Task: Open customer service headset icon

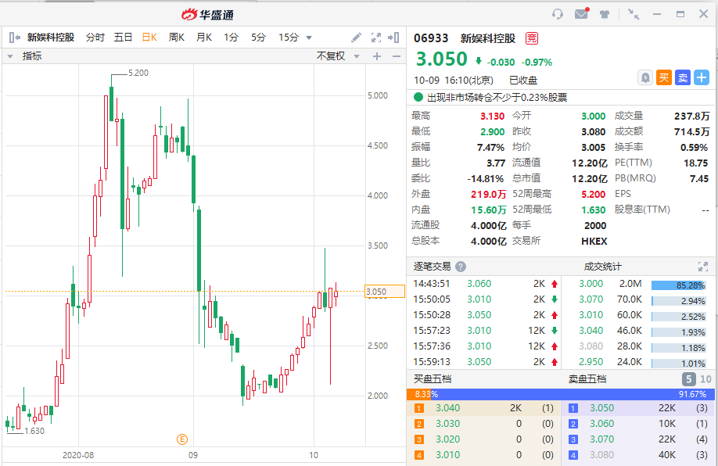Action: coord(558,14)
